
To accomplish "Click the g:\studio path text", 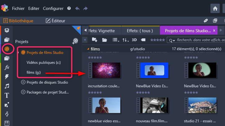I will click(x=138, y=49).
